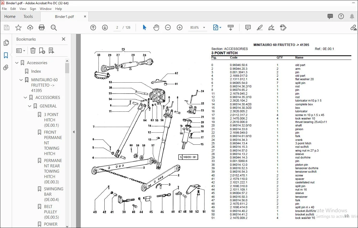Open the File menu
The width and height of the screenshot is (358, 228).
pos(4,9)
